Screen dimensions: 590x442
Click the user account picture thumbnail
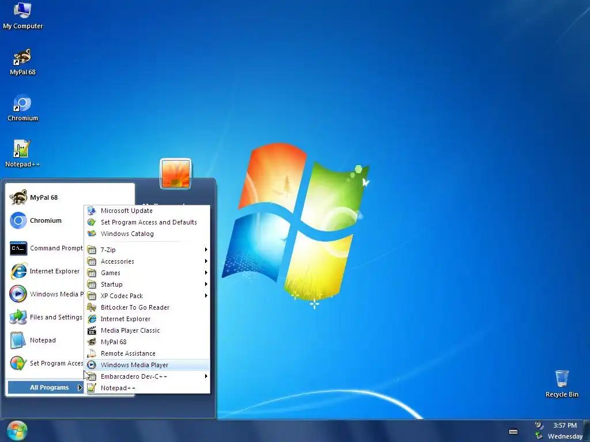[176, 174]
